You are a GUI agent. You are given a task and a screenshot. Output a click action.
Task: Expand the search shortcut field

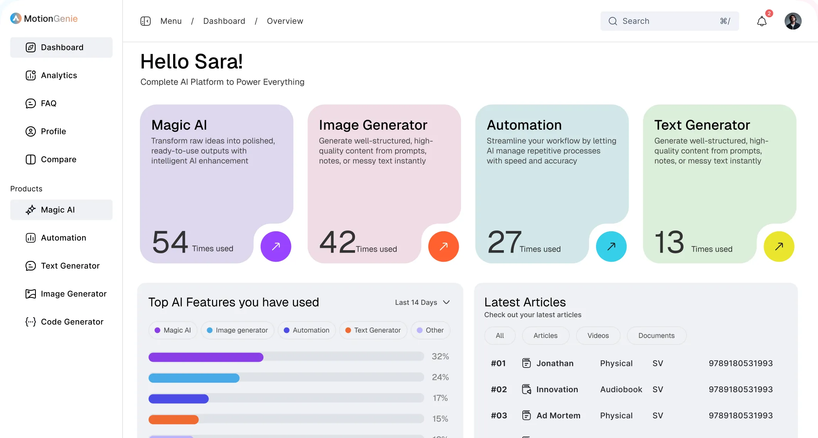point(725,21)
